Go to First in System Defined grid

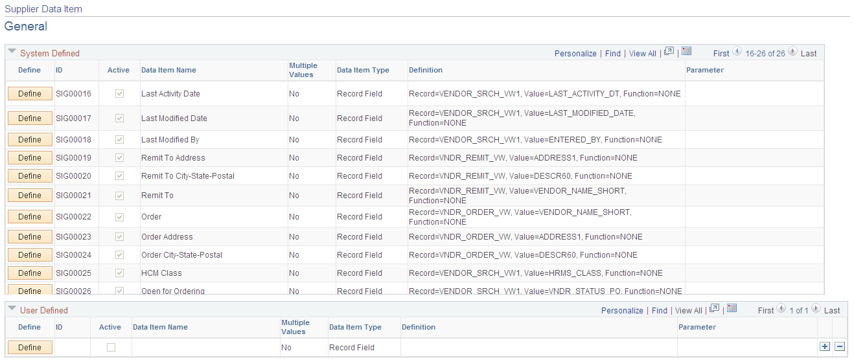tap(721, 54)
